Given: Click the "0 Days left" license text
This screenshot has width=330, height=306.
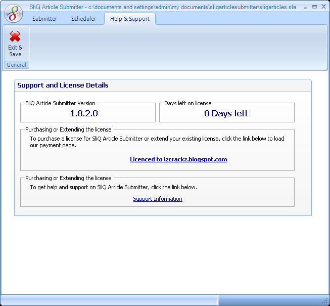Looking at the screenshot, I should click(226, 113).
